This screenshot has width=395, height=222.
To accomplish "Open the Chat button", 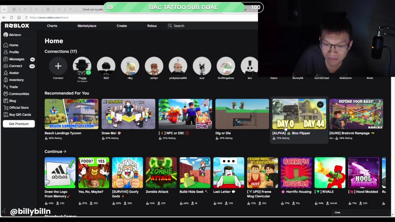I will coord(337,212).
